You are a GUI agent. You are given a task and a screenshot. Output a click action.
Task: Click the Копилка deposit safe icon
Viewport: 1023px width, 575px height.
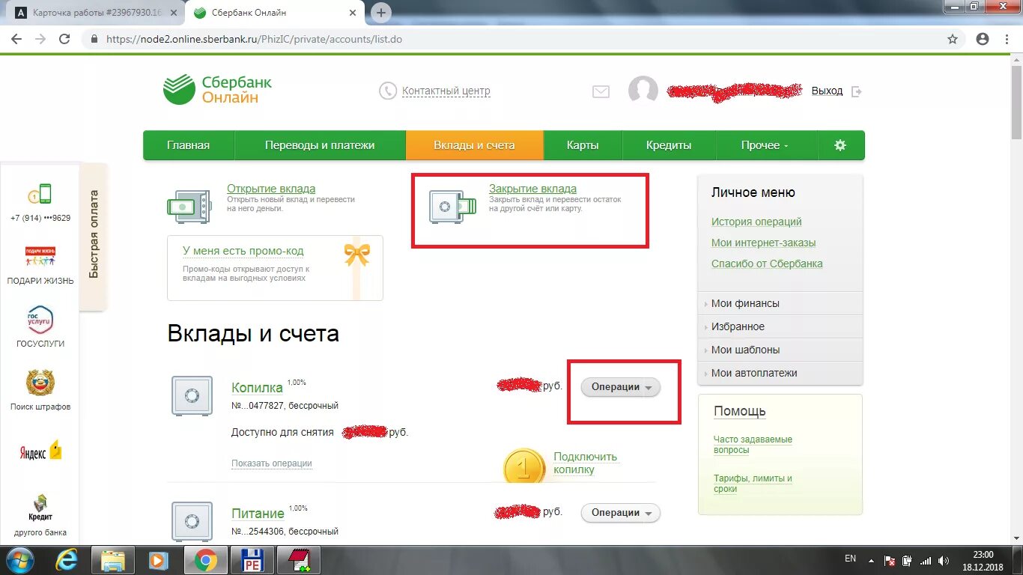pyautogui.click(x=192, y=395)
